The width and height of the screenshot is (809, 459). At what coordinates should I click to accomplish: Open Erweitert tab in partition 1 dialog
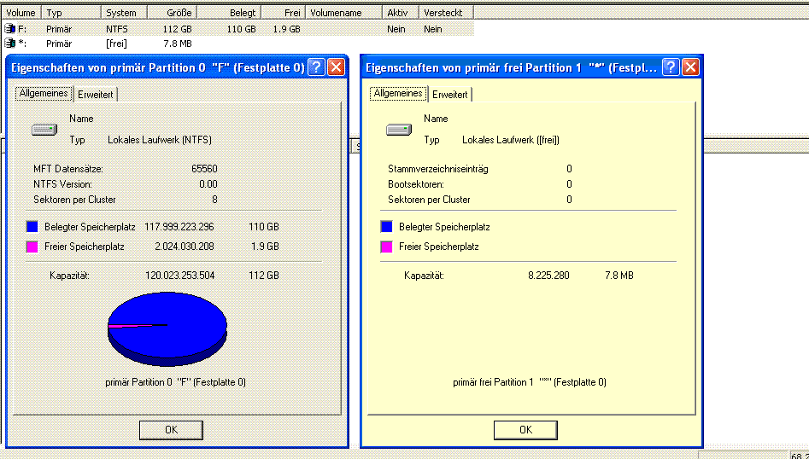coord(450,94)
